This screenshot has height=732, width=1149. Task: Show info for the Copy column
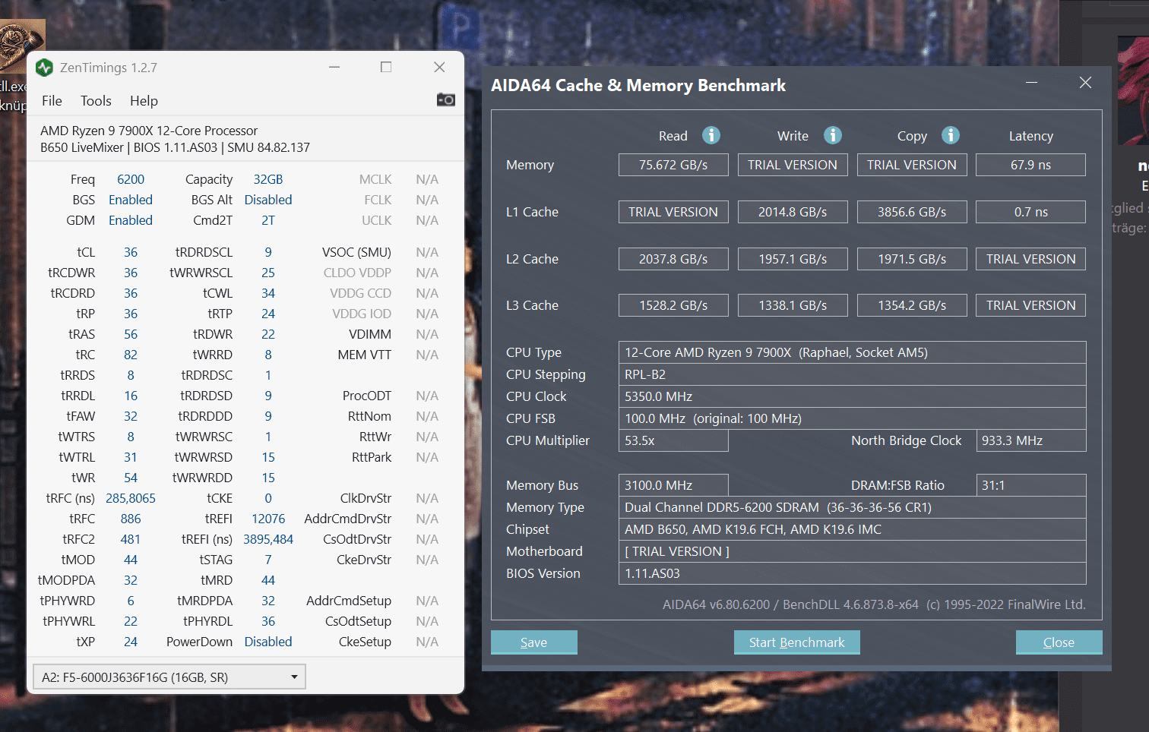coord(951,135)
